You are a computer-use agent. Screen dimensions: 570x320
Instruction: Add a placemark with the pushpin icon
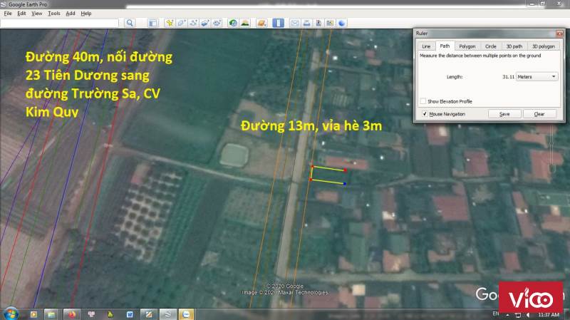point(170,23)
